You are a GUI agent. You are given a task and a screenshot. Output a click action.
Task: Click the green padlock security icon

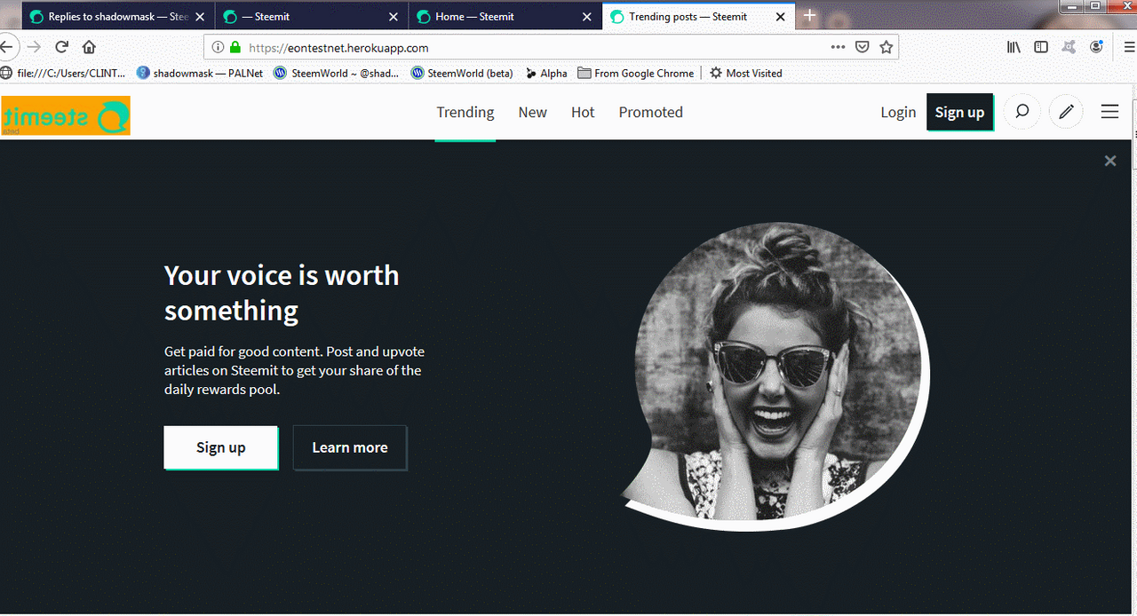click(235, 47)
